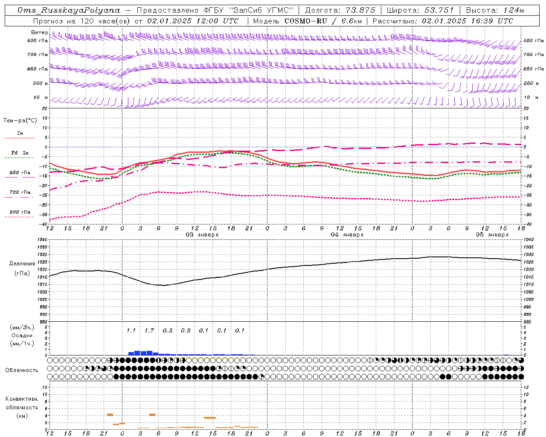The height and width of the screenshot is (437, 546).
Task: Click the station name Oms_RusskayaPolyana in header
Action: [69, 10]
